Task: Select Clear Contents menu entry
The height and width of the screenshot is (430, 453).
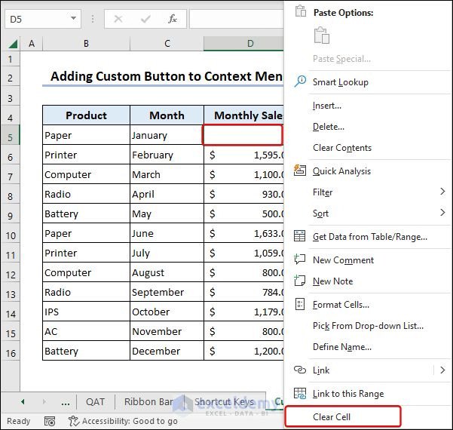Action: pos(342,148)
